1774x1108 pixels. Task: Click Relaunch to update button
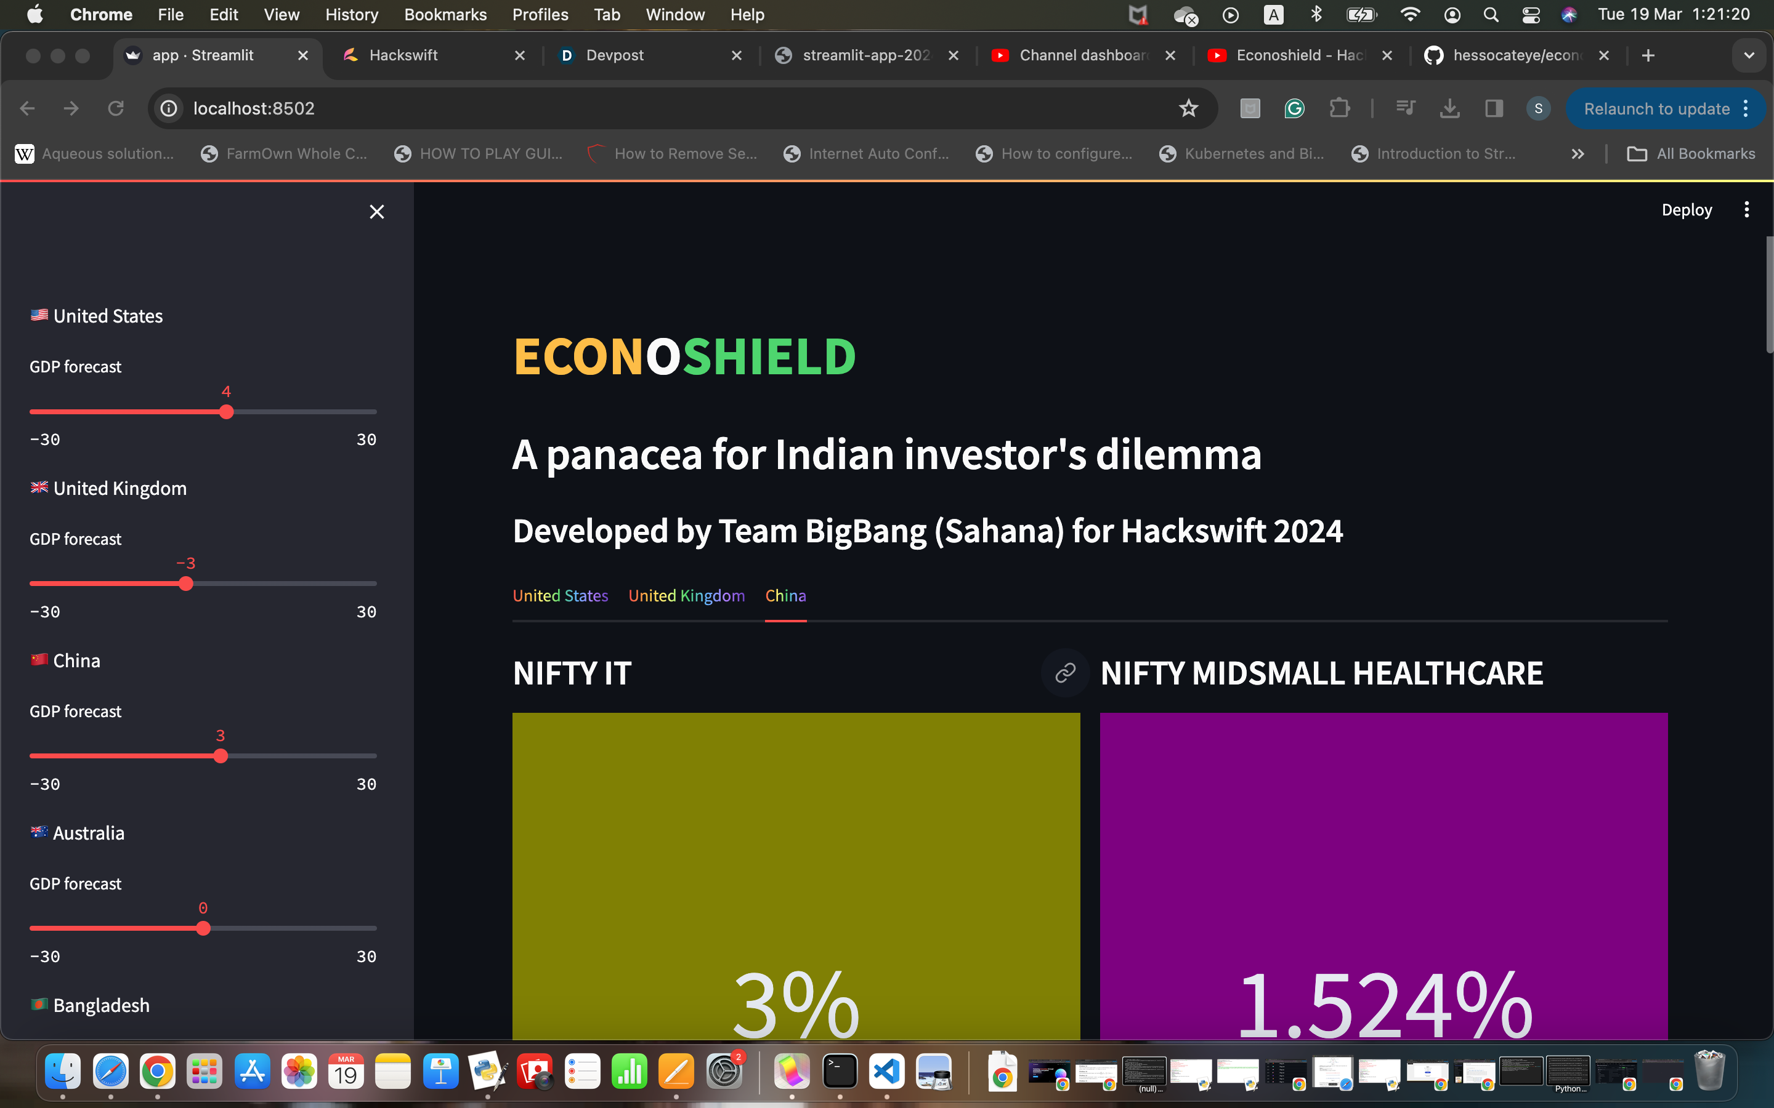click(x=1656, y=108)
